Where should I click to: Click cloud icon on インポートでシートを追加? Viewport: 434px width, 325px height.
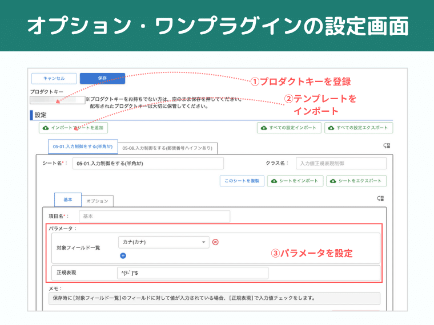45,128
